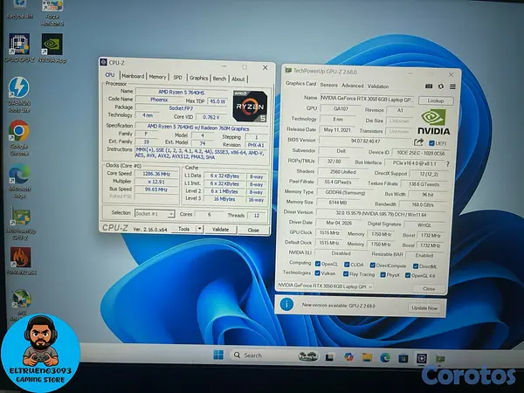The image size is (524, 393).
Task: Click the Close button at GPU-Z bottom
Action: coord(429,288)
